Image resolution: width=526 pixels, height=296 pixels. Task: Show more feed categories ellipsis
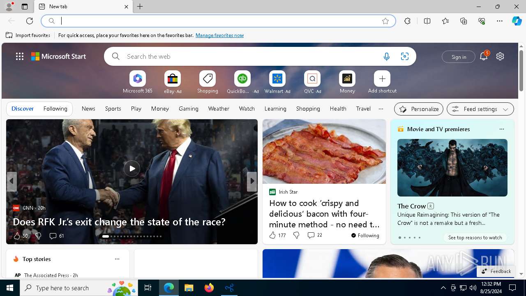click(x=381, y=109)
